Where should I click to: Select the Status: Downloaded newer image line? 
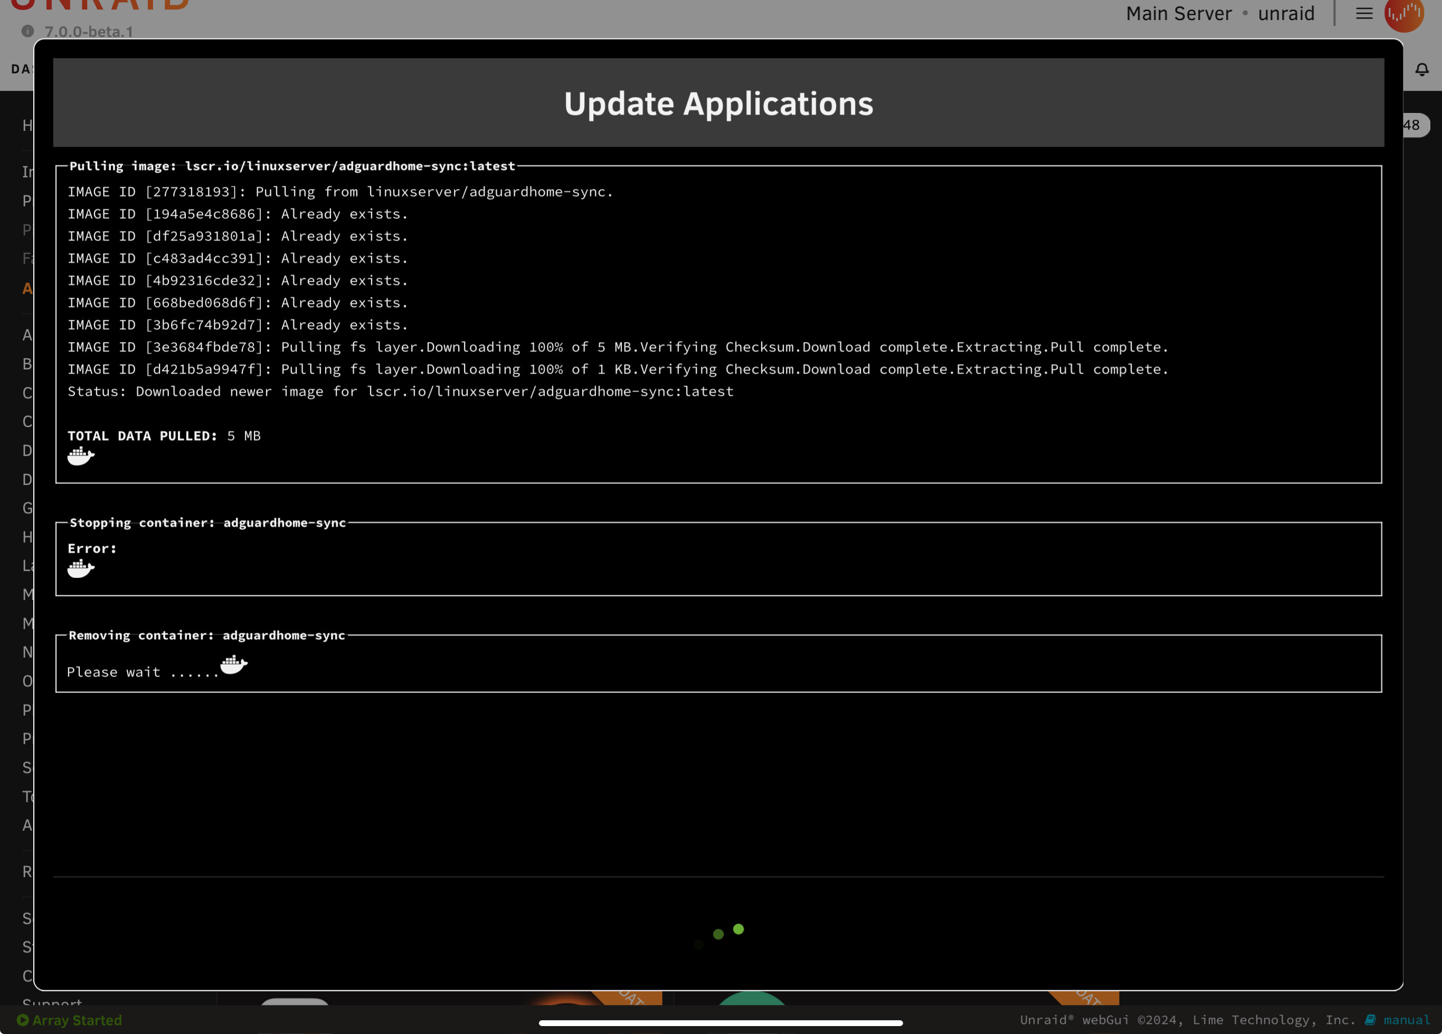coord(401,392)
